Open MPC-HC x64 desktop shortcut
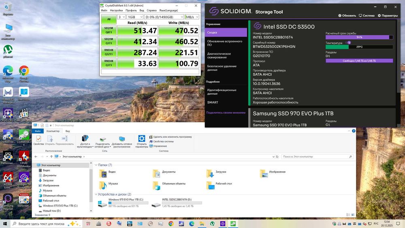The image size is (405, 228). [x=24, y=114]
